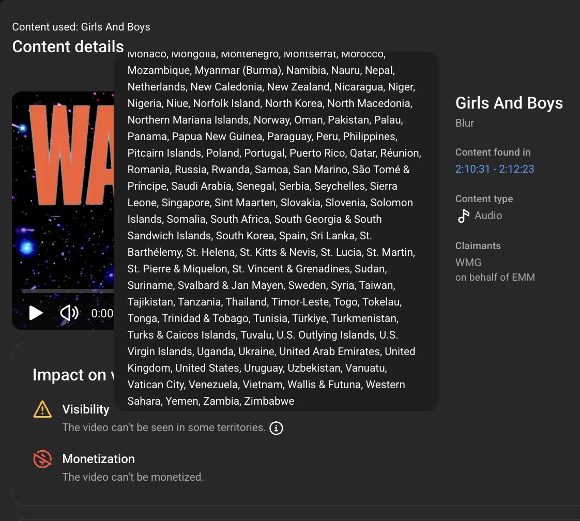This screenshot has height=521, width=580.
Task: Click 'Papua New Guinea' in territories list
Action: (x=217, y=136)
